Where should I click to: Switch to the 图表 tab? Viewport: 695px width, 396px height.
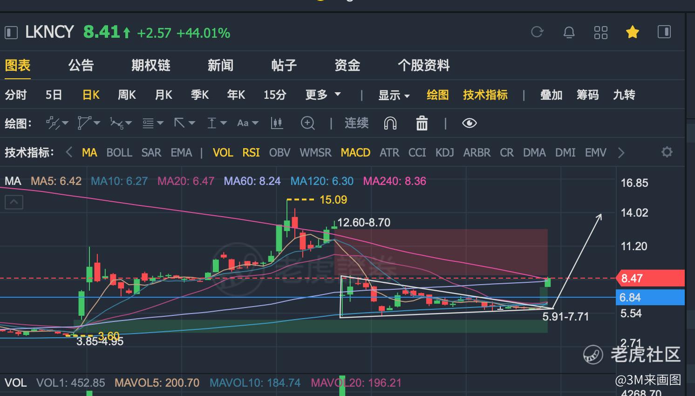[x=18, y=65]
